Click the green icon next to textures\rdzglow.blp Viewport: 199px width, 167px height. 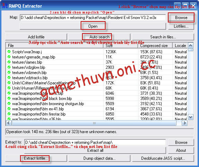point(9,67)
